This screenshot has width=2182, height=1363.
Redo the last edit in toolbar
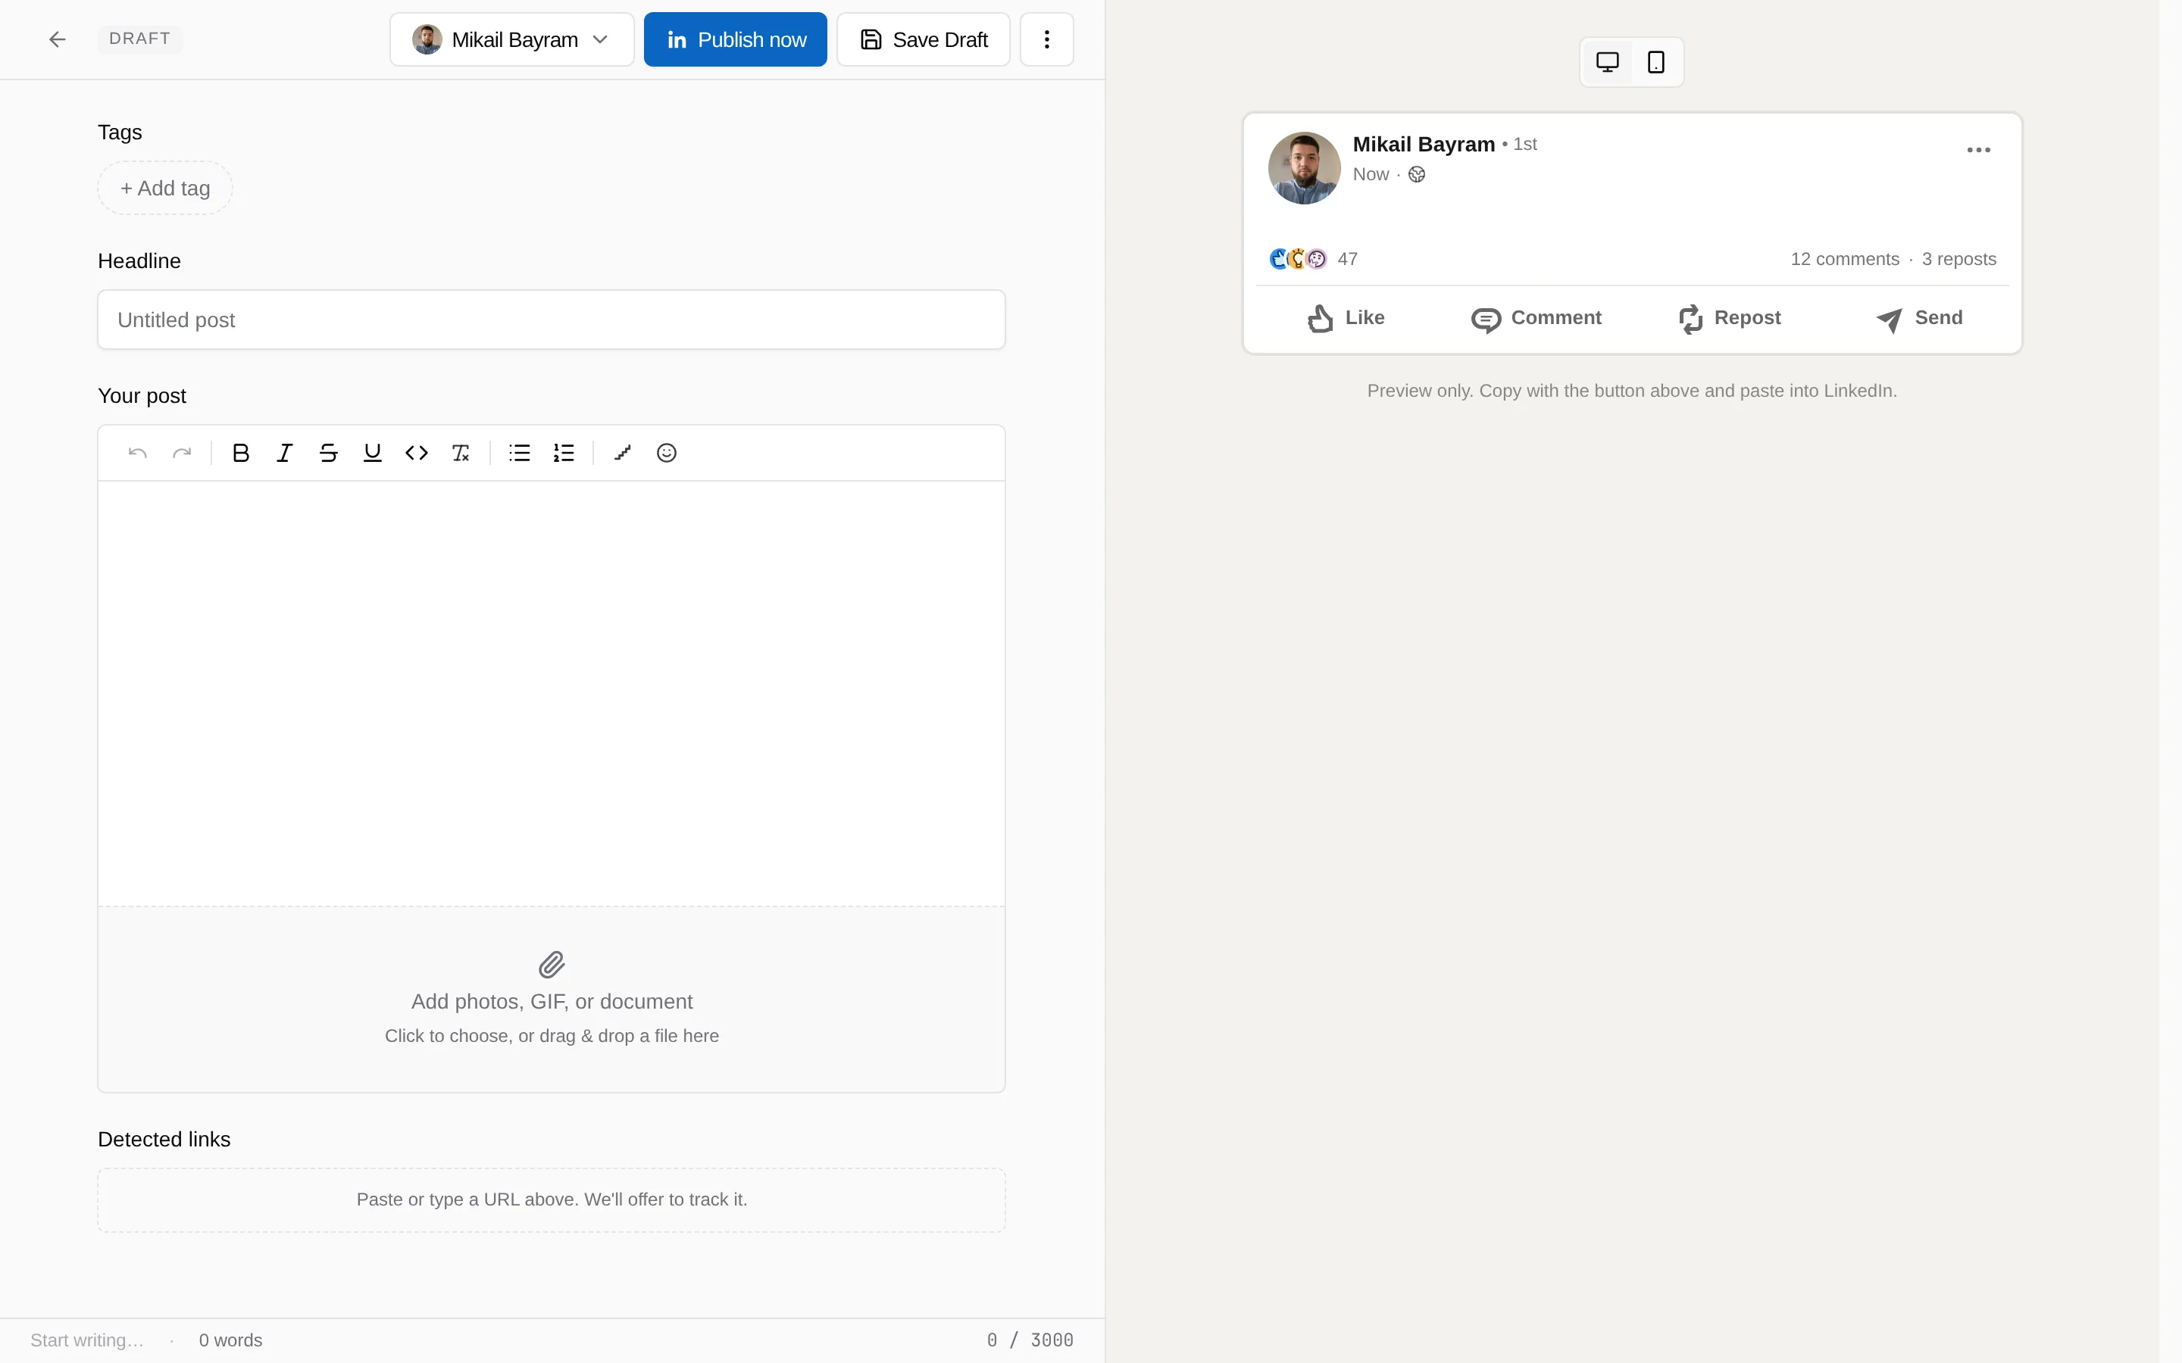point(182,453)
